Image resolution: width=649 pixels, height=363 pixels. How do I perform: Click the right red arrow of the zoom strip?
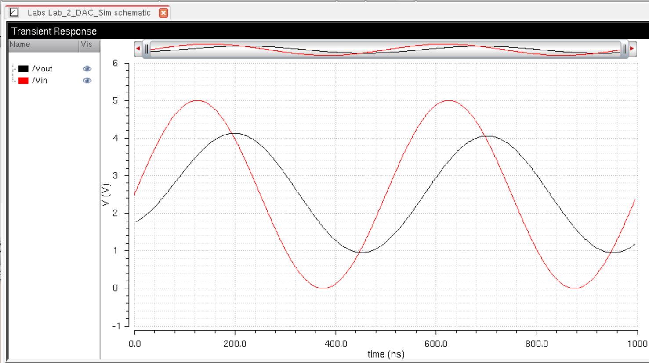632,49
